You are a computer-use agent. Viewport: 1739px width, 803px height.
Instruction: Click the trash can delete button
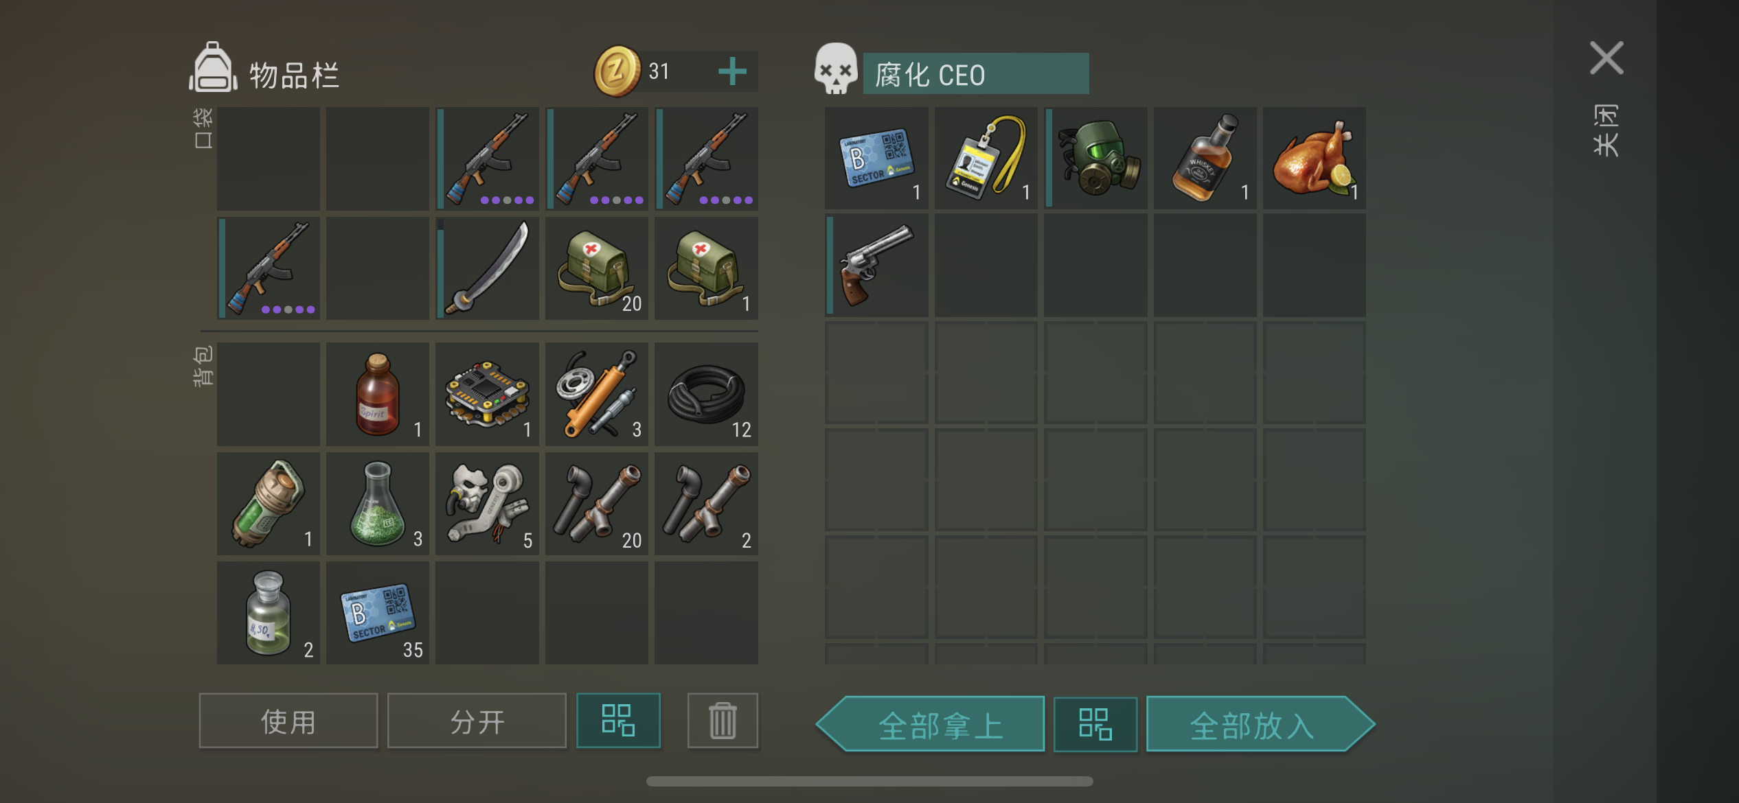point(723,721)
